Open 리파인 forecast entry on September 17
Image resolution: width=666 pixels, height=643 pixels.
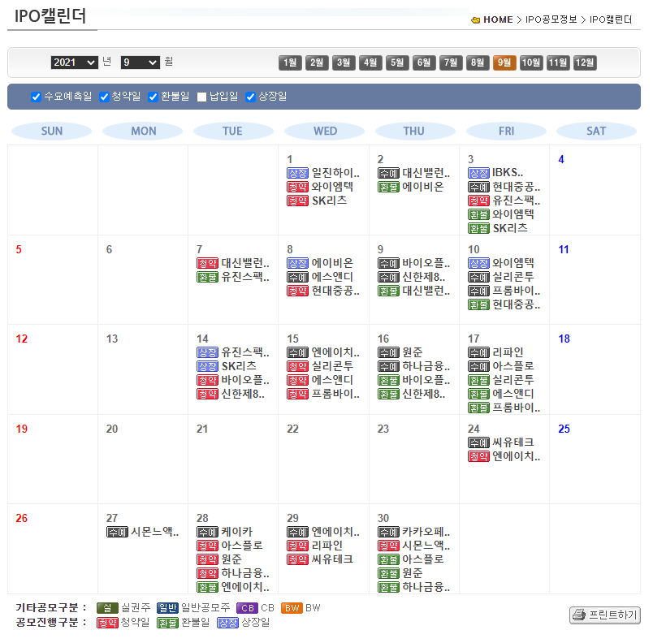(508, 352)
